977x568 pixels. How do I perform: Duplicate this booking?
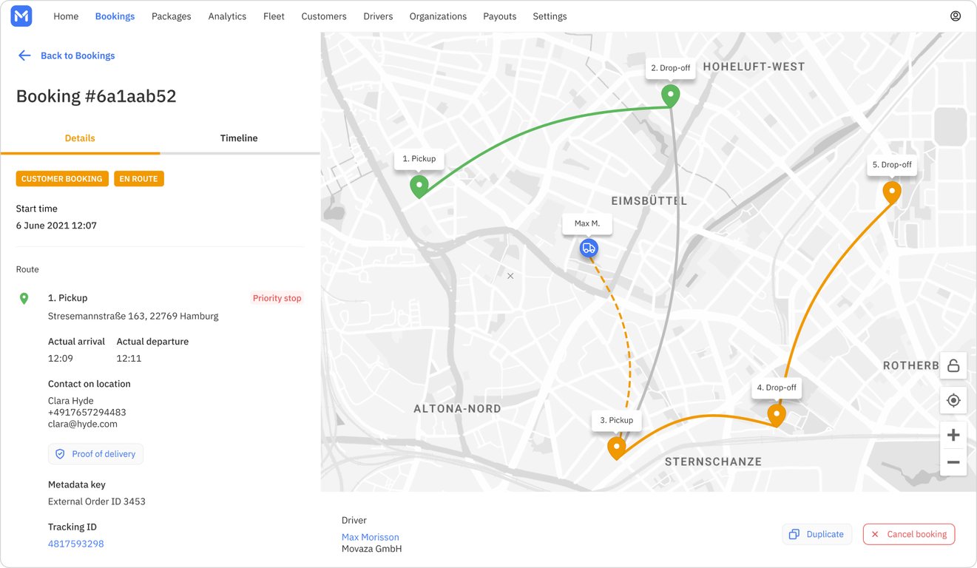[817, 534]
